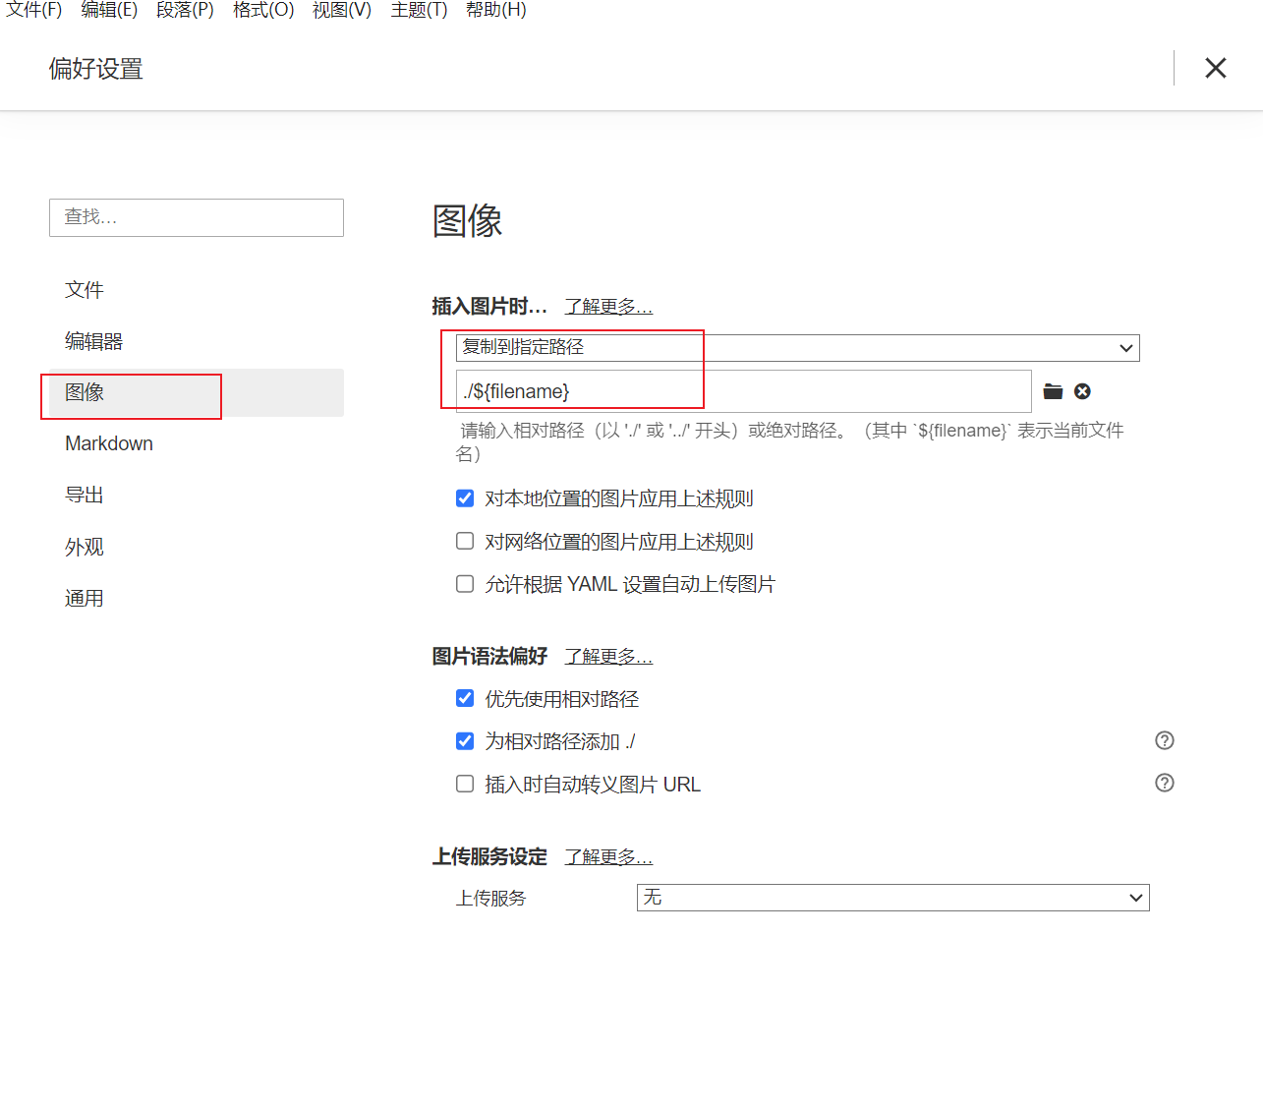Image resolution: width=1263 pixels, height=1110 pixels.
Task: Click the folder browse icon beside path field
Action: point(1053,391)
